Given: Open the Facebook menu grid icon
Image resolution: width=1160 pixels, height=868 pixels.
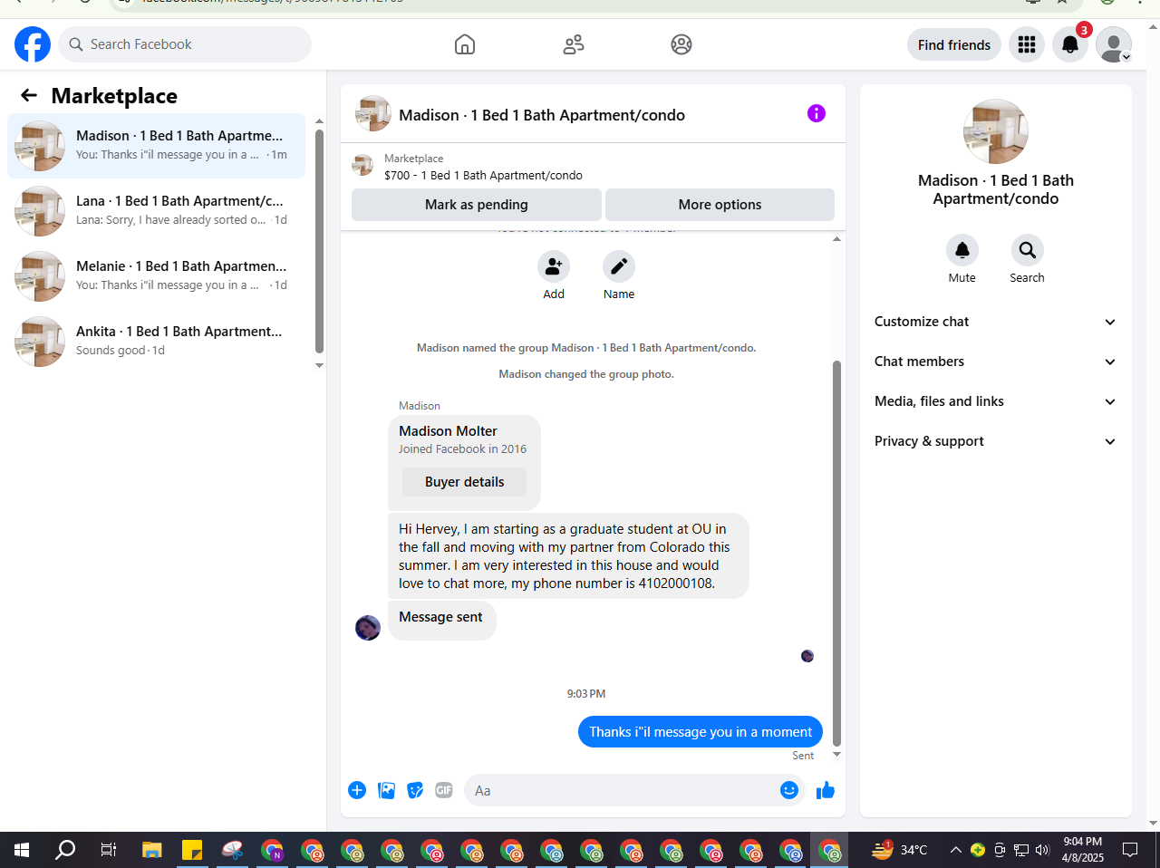Looking at the screenshot, I should tap(1027, 44).
